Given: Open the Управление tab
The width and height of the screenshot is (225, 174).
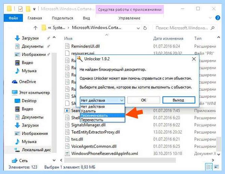Looking at the screenshot, I should [x=129, y=18].
